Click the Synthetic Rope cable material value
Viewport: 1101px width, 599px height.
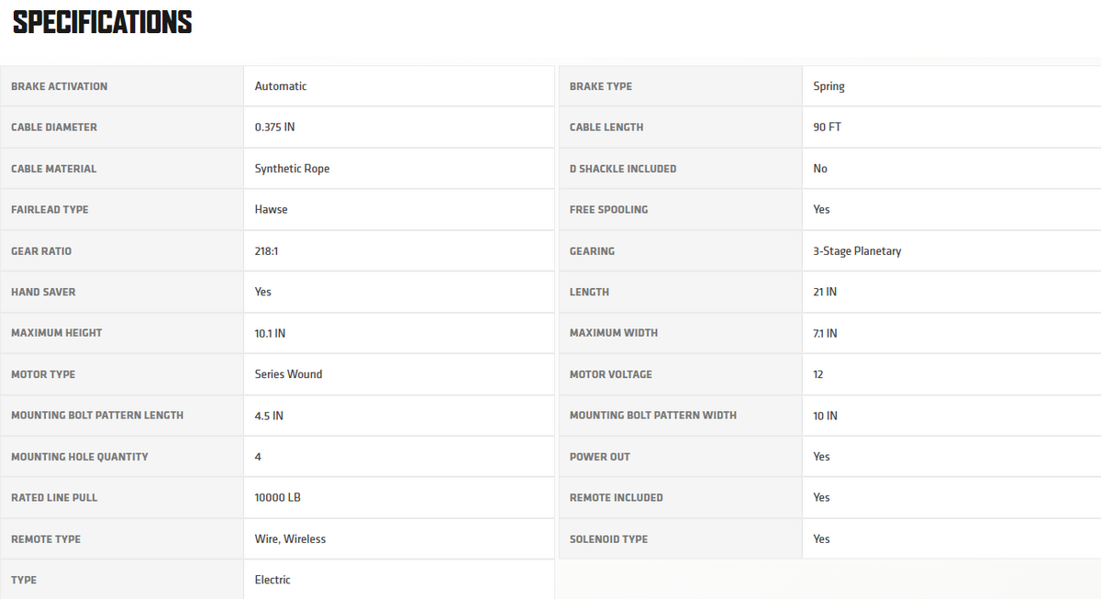pyautogui.click(x=292, y=169)
